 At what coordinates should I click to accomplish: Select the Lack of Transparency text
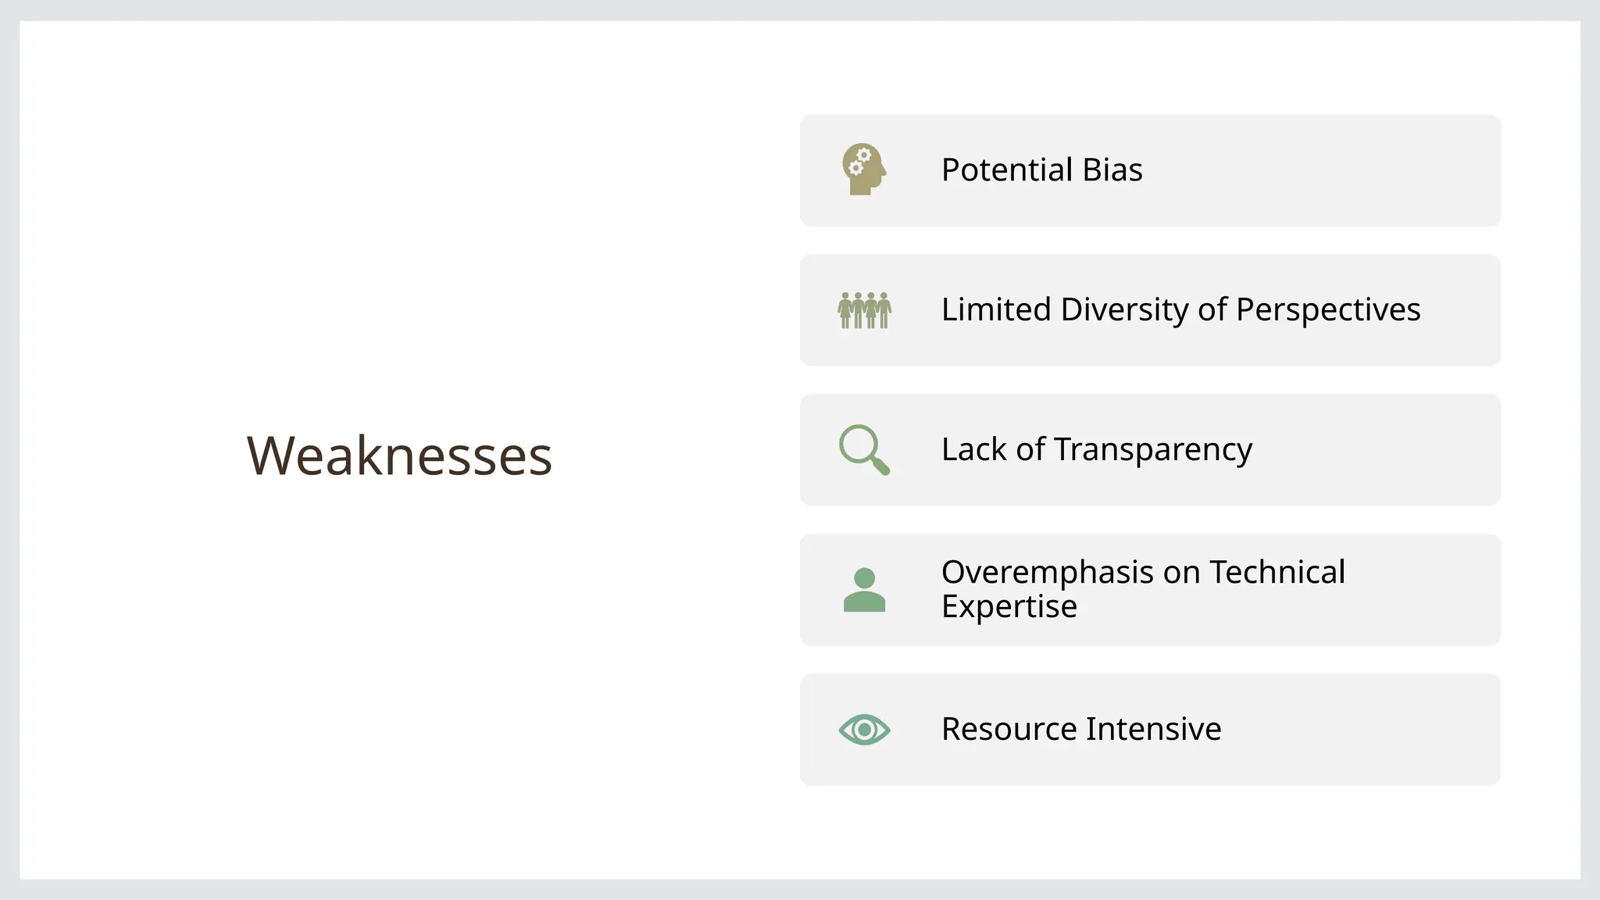(1096, 450)
